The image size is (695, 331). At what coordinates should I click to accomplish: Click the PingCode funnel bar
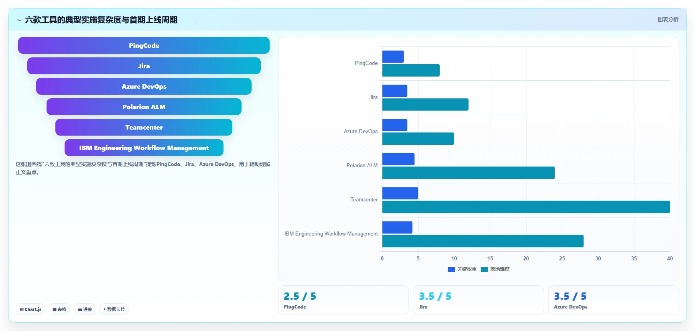coord(144,45)
